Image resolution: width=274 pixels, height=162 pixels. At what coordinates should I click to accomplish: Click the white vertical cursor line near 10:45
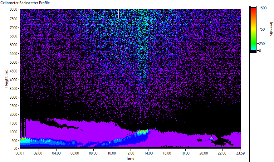click(119, 14)
